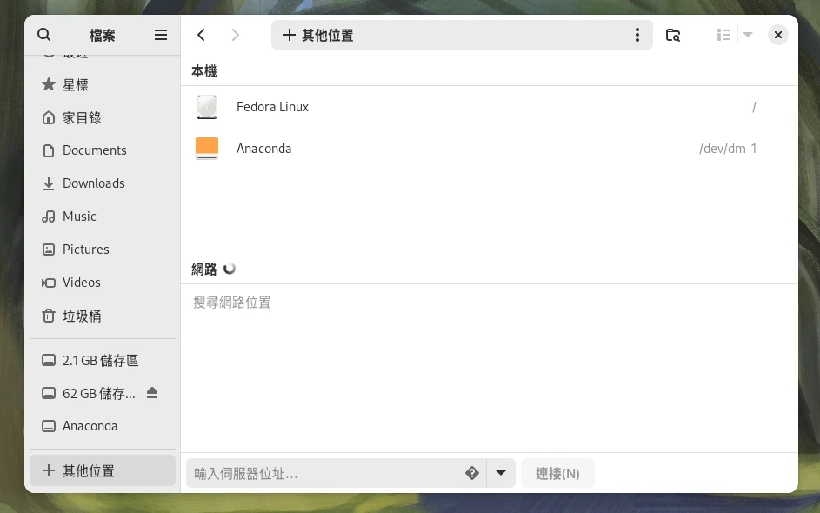Show server address help icon
The width and height of the screenshot is (820, 513).
[472, 473]
